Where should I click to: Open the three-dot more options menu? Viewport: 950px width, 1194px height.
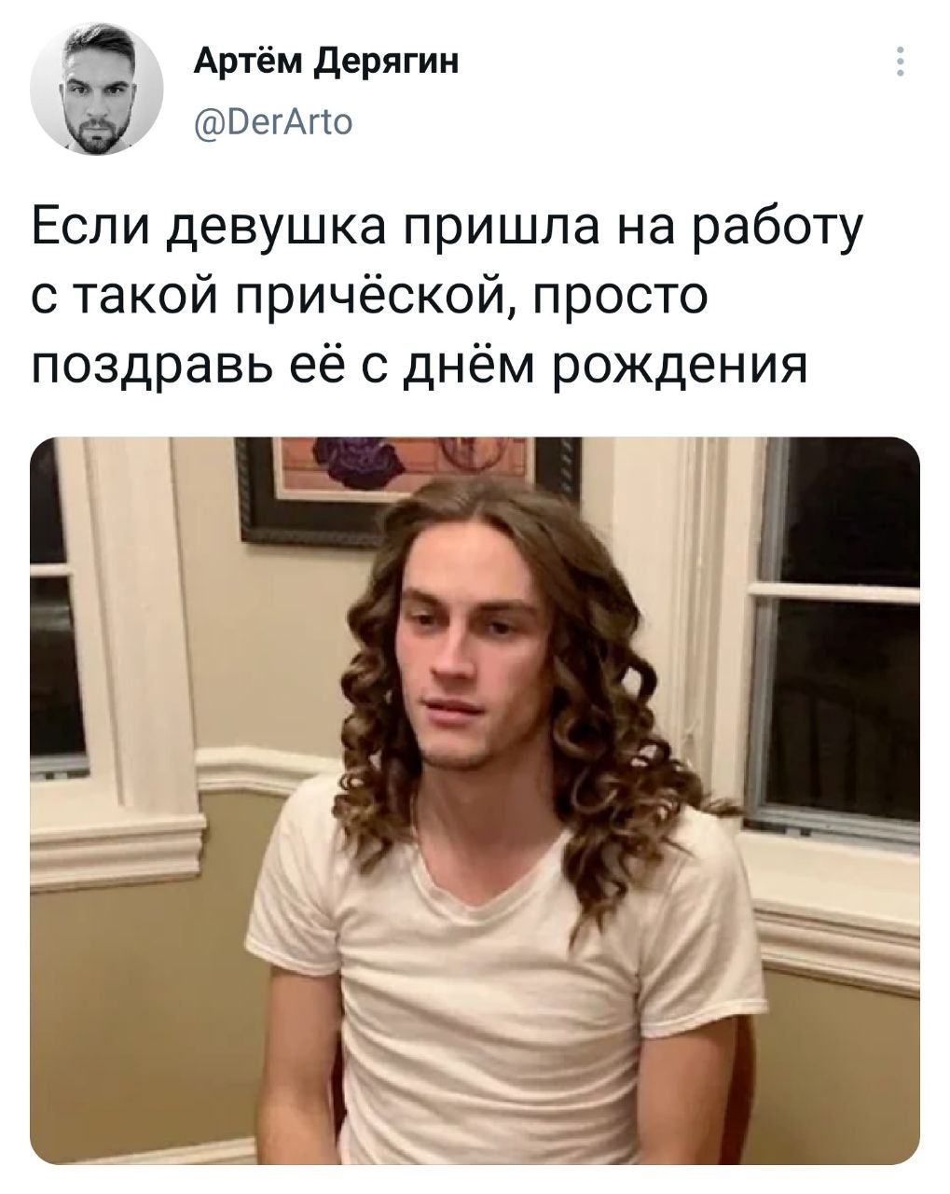tap(899, 62)
